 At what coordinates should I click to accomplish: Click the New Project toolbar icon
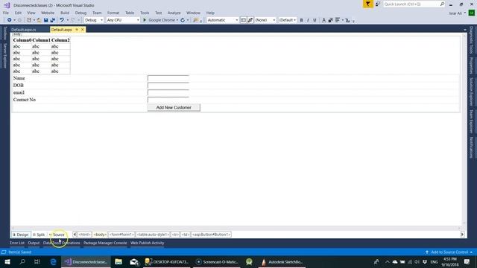(29, 20)
